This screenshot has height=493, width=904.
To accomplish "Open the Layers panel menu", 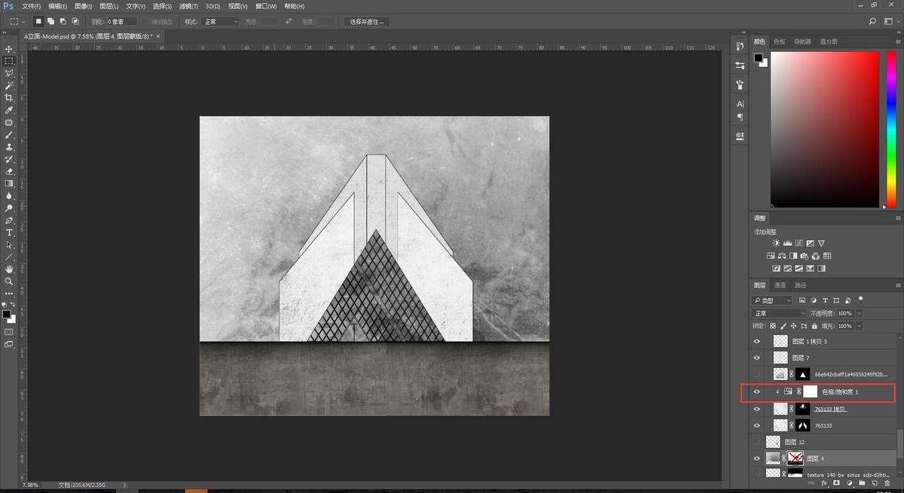I will pos(896,285).
